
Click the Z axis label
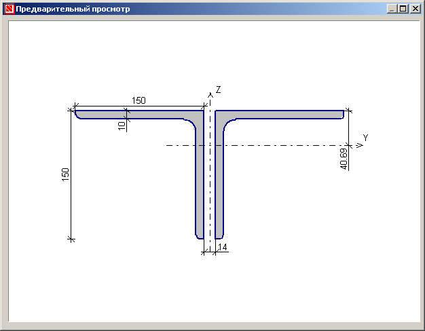[x=219, y=90]
